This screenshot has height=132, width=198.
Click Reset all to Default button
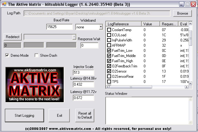[85, 116]
